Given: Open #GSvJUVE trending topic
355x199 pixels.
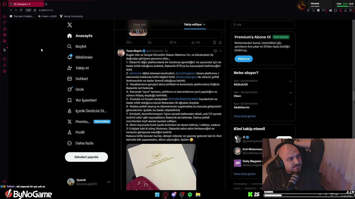Looking at the screenshot, I should pos(241,85).
